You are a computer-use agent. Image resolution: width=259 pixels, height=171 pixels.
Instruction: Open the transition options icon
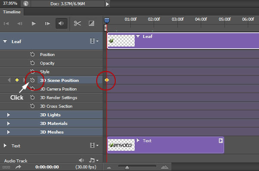92,23
